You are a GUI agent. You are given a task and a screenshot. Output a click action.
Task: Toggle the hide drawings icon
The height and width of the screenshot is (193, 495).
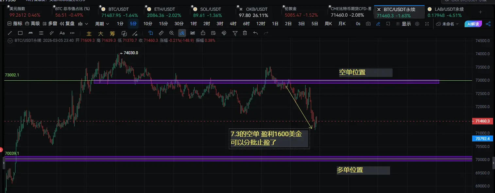(x=224, y=33)
